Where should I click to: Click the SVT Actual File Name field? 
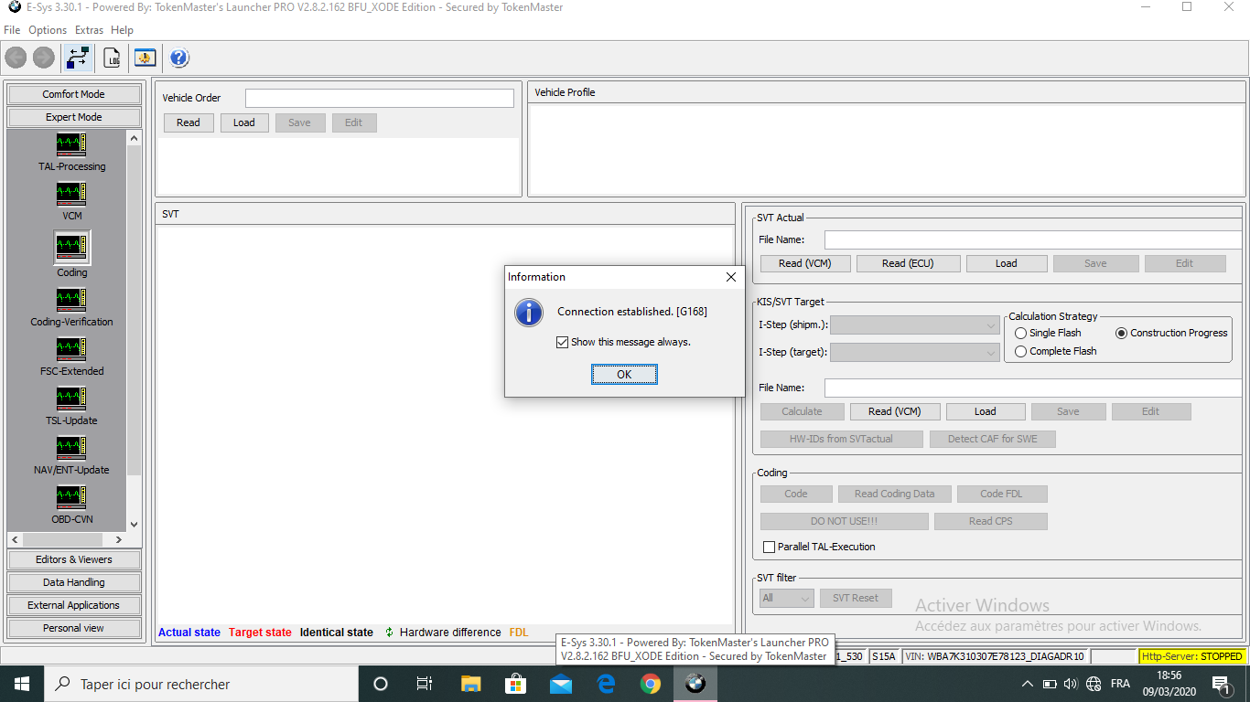1033,239
